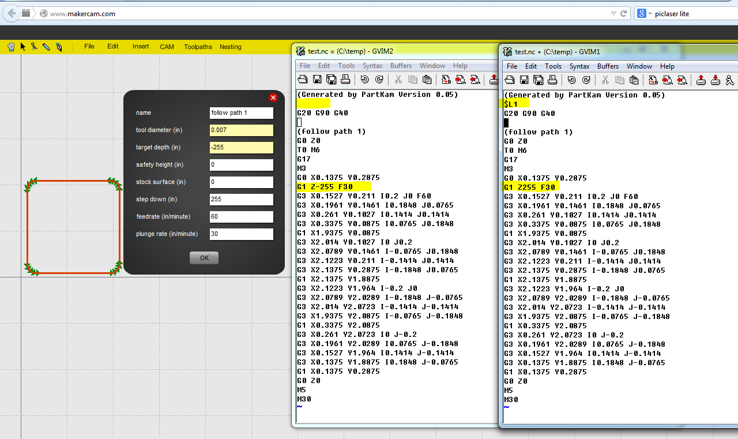This screenshot has width=738, height=439.
Task: Open the Tools menu in GVIM2
Action: pos(347,66)
